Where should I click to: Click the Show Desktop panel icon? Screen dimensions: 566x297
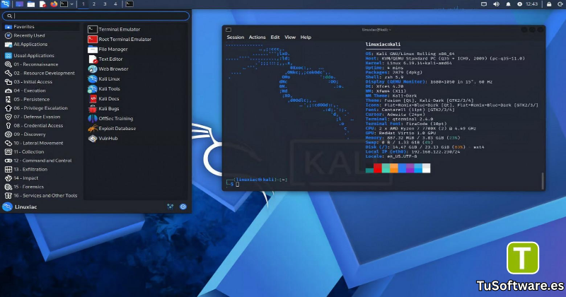[20, 4]
